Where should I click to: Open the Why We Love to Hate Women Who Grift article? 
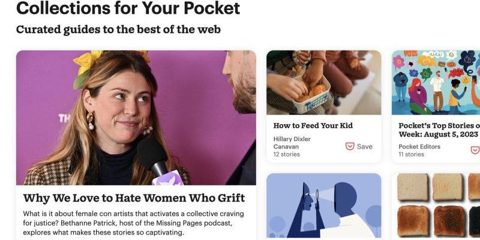[134, 198]
